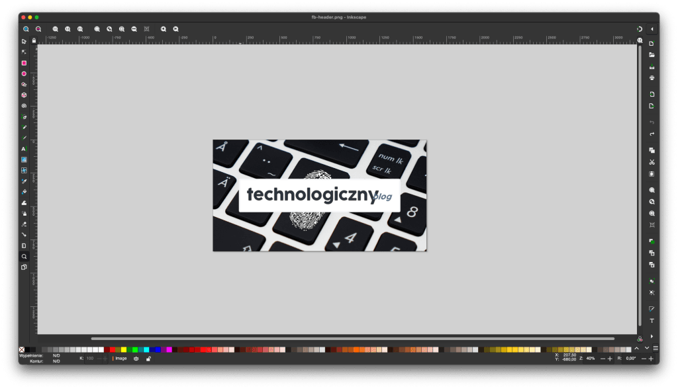Viewport: 678px width, 389px height.
Task: Choose the 3D box tool
Action: click(24, 95)
